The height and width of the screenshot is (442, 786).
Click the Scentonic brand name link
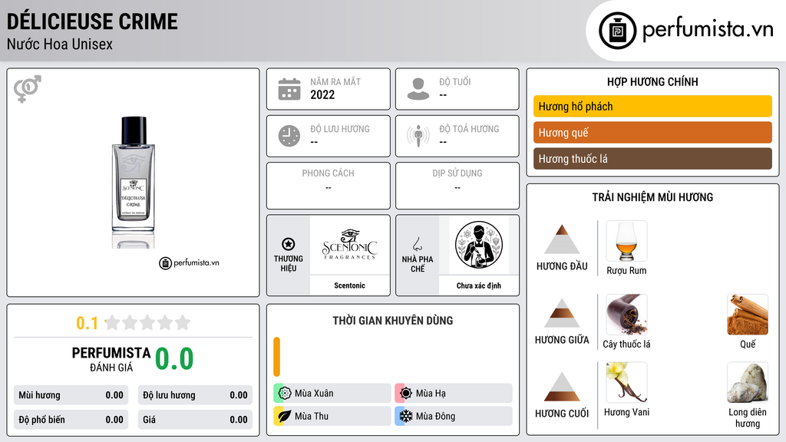click(349, 285)
